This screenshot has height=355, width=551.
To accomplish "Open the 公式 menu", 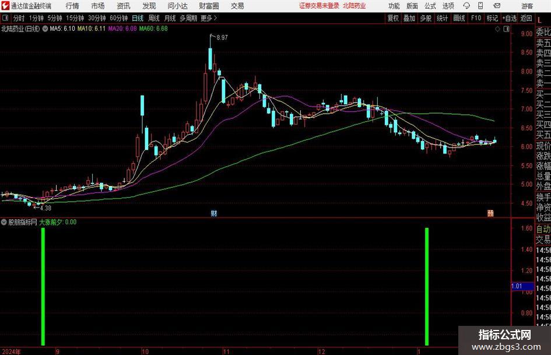I will [430, 6].
